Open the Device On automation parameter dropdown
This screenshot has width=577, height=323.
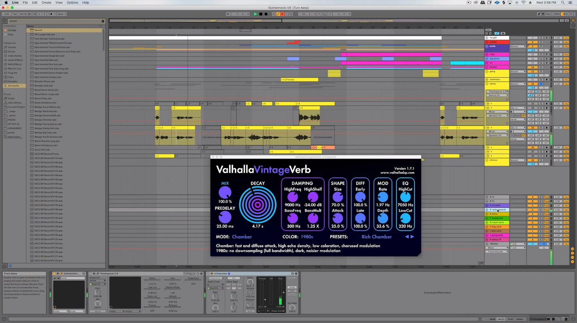[x=497, y=95]
